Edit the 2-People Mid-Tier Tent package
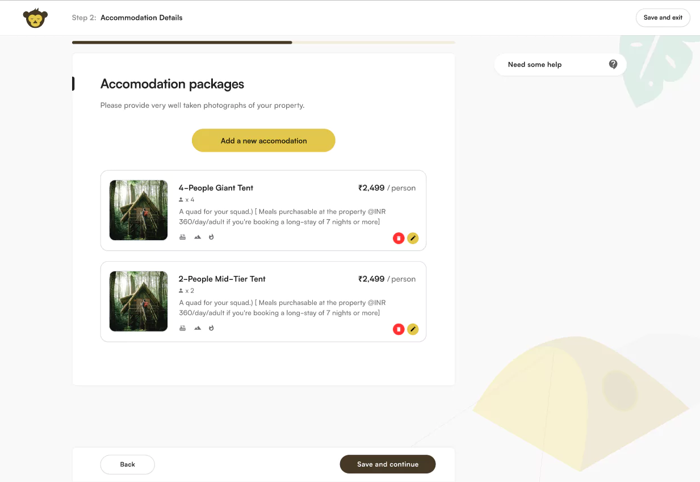Screen dimensions: 700x482 click(x=413, y=329)
